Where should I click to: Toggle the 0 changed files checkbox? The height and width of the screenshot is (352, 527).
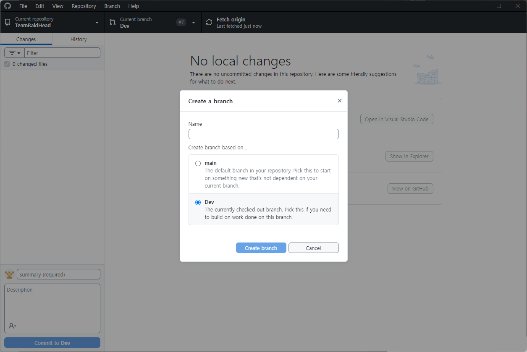[7, 64]
